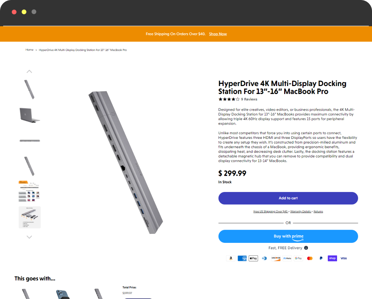This screenshot has width=372, height=299.
Task: Select the MacBook on dock thumbnail
Action: click(x=30, y=115)
